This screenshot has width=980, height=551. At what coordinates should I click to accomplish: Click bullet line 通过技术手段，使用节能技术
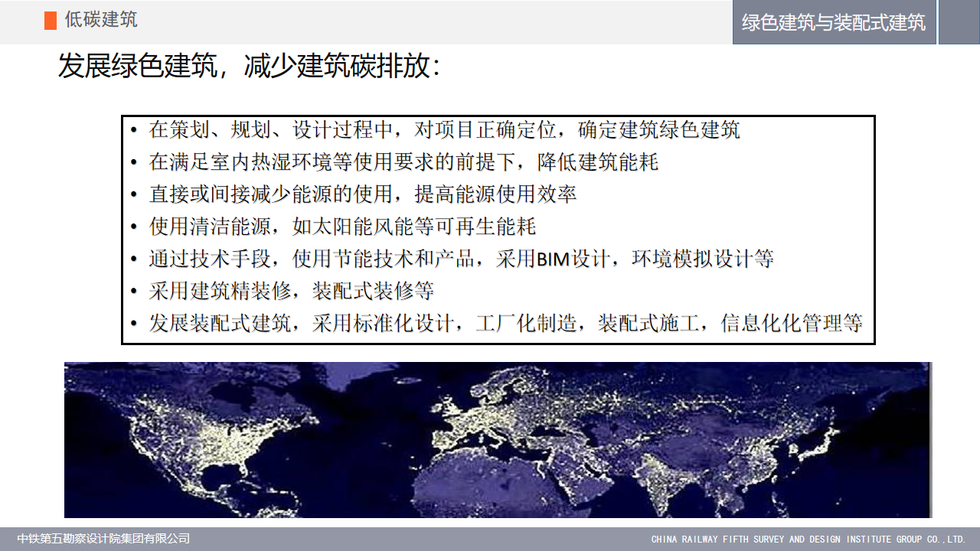pyautogui.click(x=462, y=259)
